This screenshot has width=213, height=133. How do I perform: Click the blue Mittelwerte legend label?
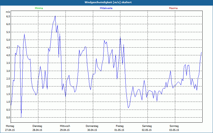106,8
